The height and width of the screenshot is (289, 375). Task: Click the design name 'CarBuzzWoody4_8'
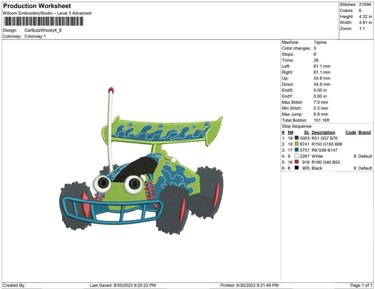[43, 30]
